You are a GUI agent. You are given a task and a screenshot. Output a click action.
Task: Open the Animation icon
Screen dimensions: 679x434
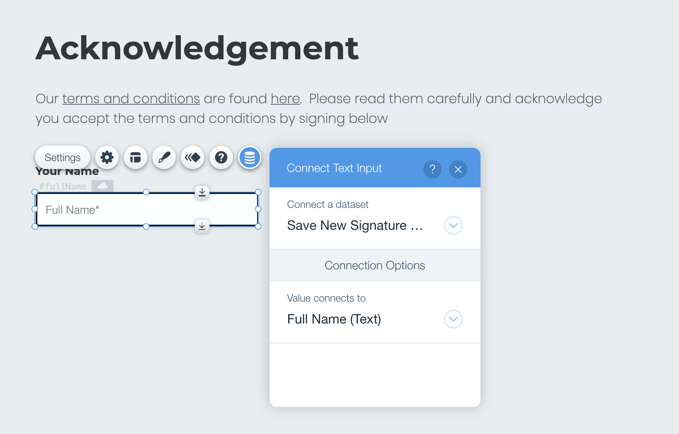(x=193, y=158)
